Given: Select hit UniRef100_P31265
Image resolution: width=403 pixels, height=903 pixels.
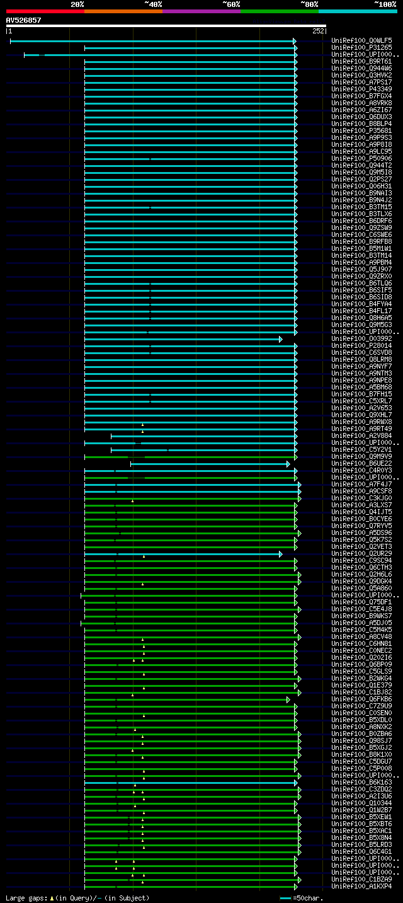Looking at the screenshot, I should [x=361, y=48].
